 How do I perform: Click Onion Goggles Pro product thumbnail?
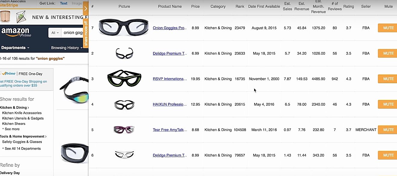[124, 28]
